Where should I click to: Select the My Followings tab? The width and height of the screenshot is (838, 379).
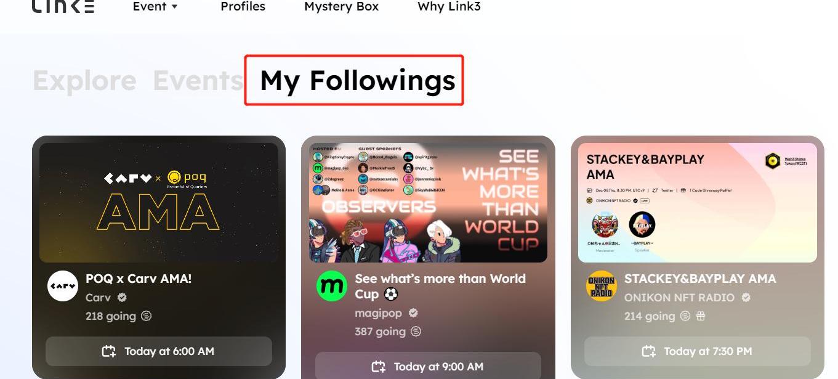coord(357,81)
